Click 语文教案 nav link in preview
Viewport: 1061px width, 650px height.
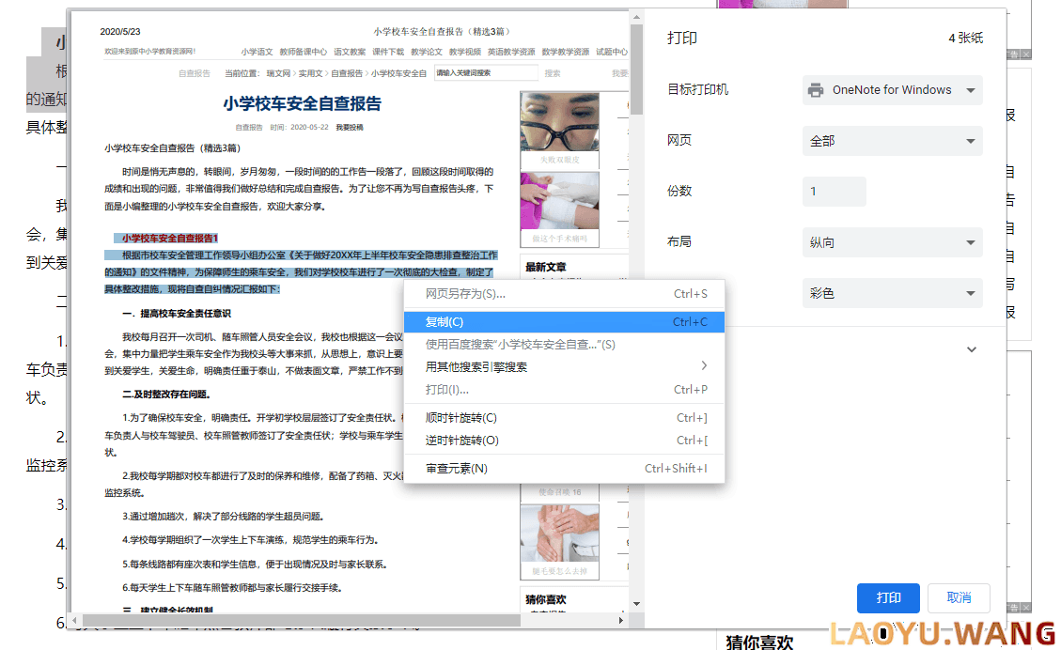tap(350, 52)
